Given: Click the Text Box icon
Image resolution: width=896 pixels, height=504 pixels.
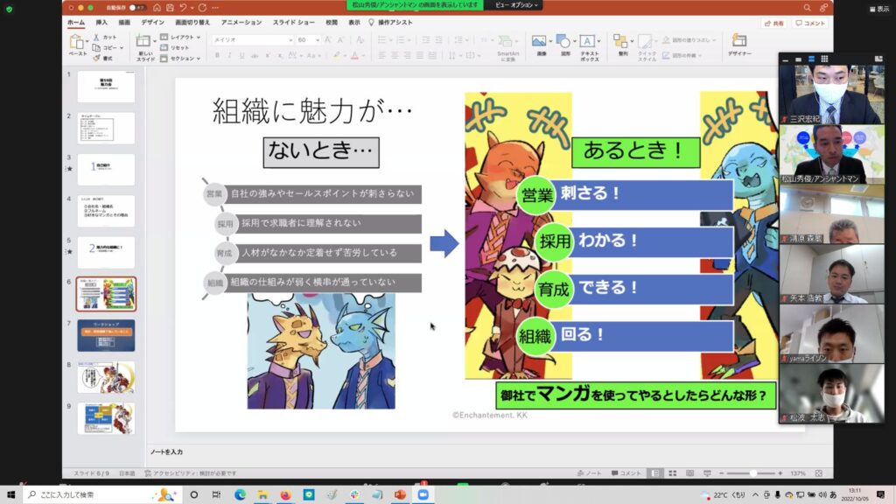Looking at the screenshot, I should pyautogui.click(x=587, y=41).
